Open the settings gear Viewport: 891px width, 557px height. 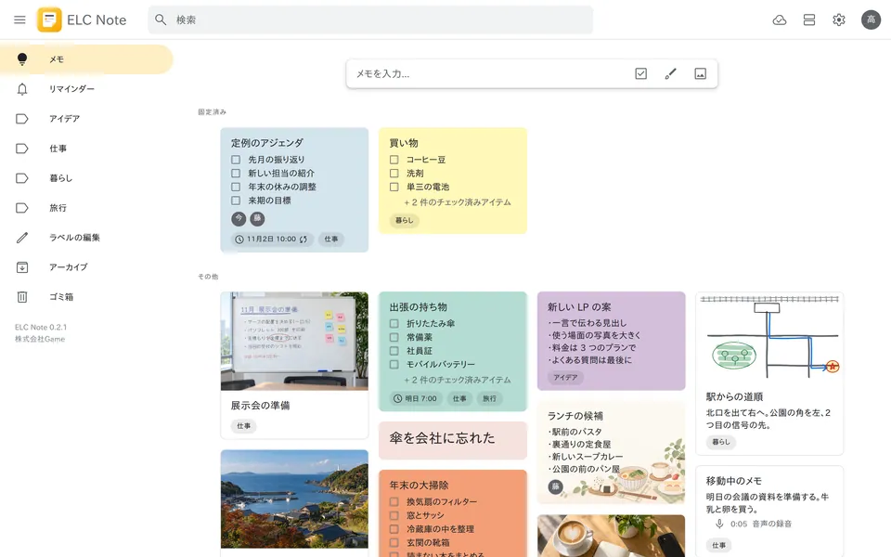click(x=839, y=19)
